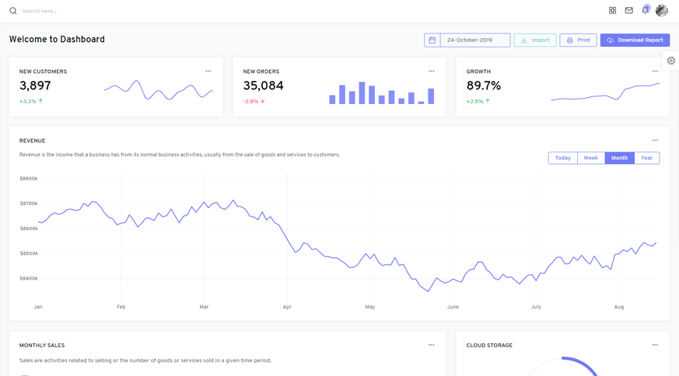
Task: Open Revenue card options menu
Action: point(655,141)
